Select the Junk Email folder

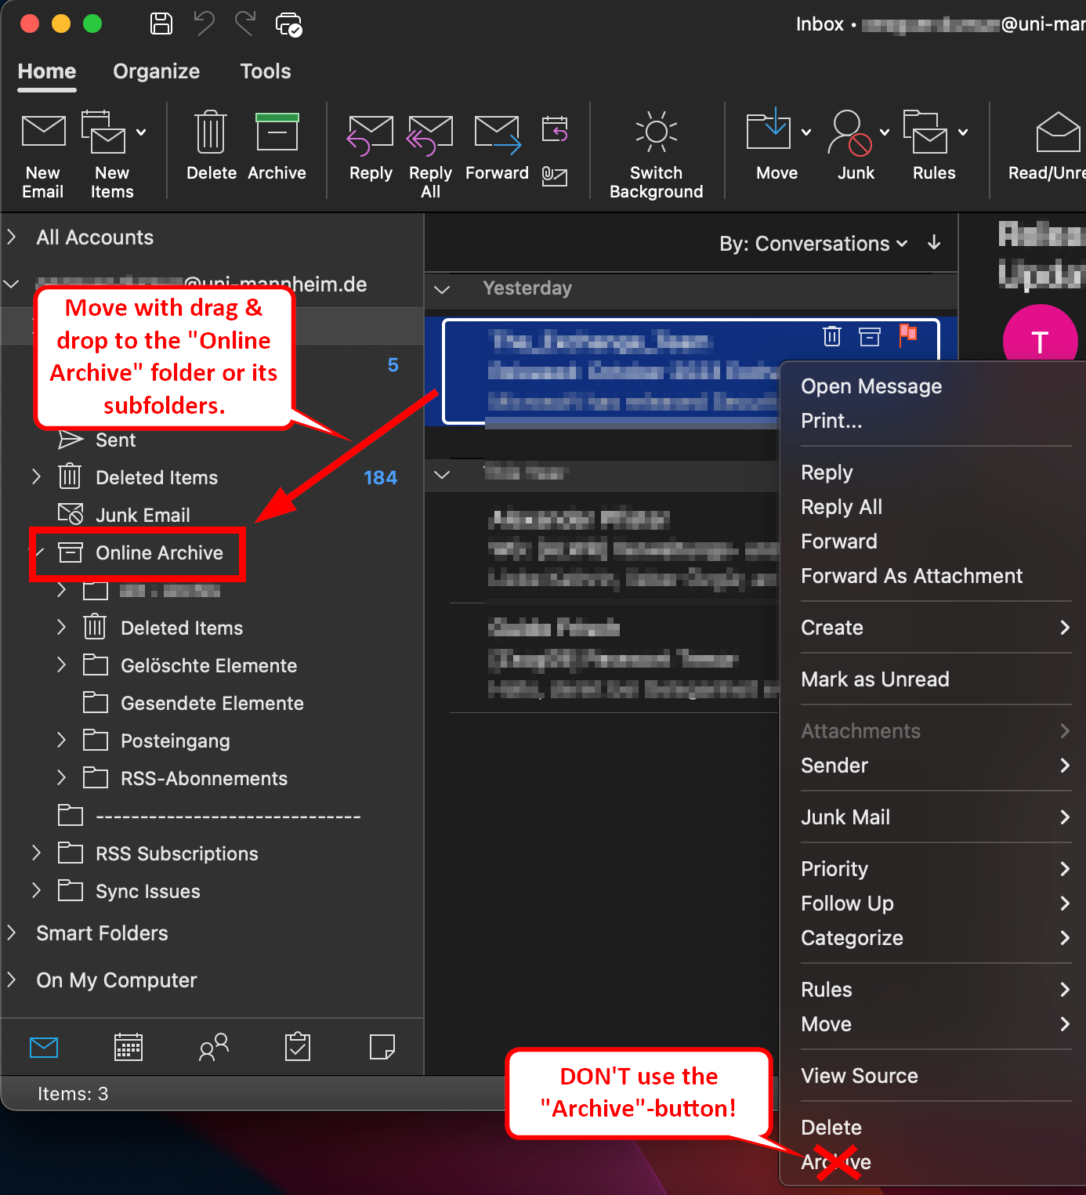pyautogui.click(x=143, y=515)
